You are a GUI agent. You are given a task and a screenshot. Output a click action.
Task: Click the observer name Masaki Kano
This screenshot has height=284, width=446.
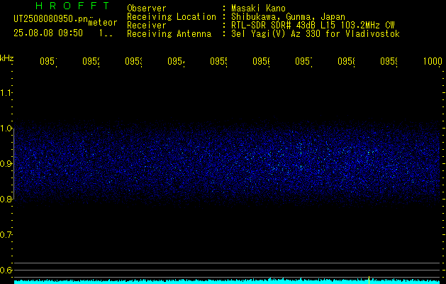click(x=258, y=9)
